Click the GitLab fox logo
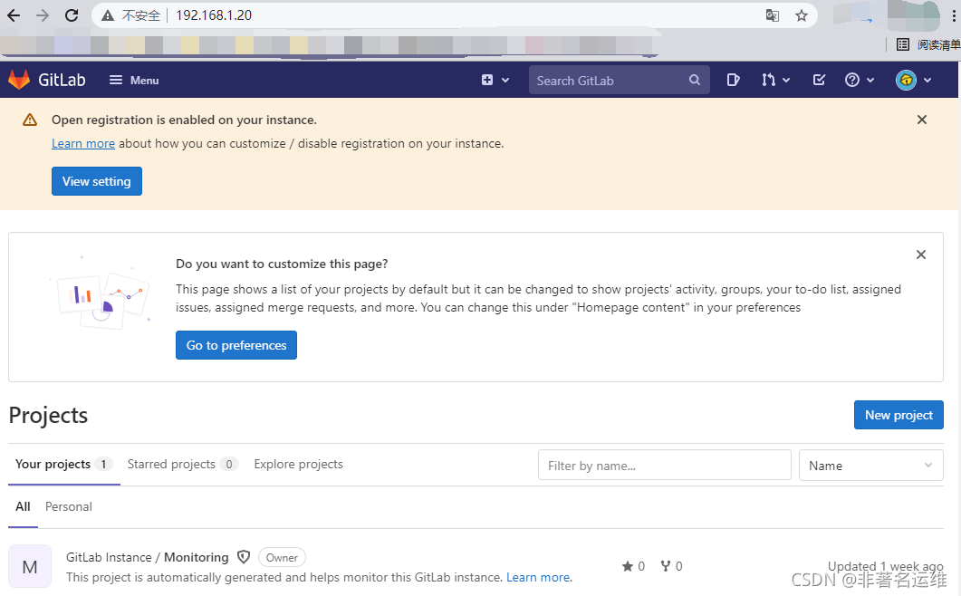The image size is (961, 596). pos(19,80)
